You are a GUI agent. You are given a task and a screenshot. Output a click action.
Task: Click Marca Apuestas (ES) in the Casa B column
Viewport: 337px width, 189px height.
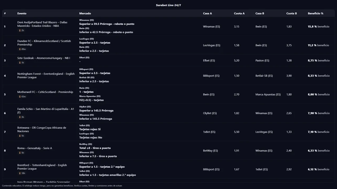click(268, 94)
